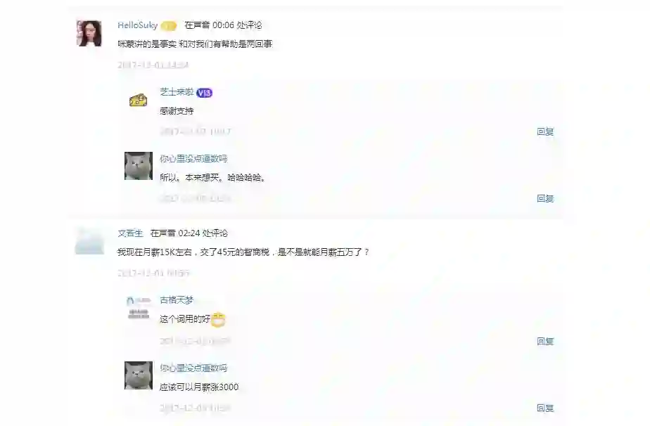Click the 芝士来啦 username
This screenshot has height=426, width=650.
click(x=177, y=92)
